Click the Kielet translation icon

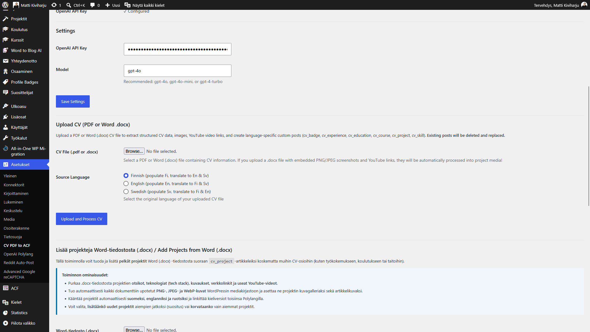pos(6,302)
